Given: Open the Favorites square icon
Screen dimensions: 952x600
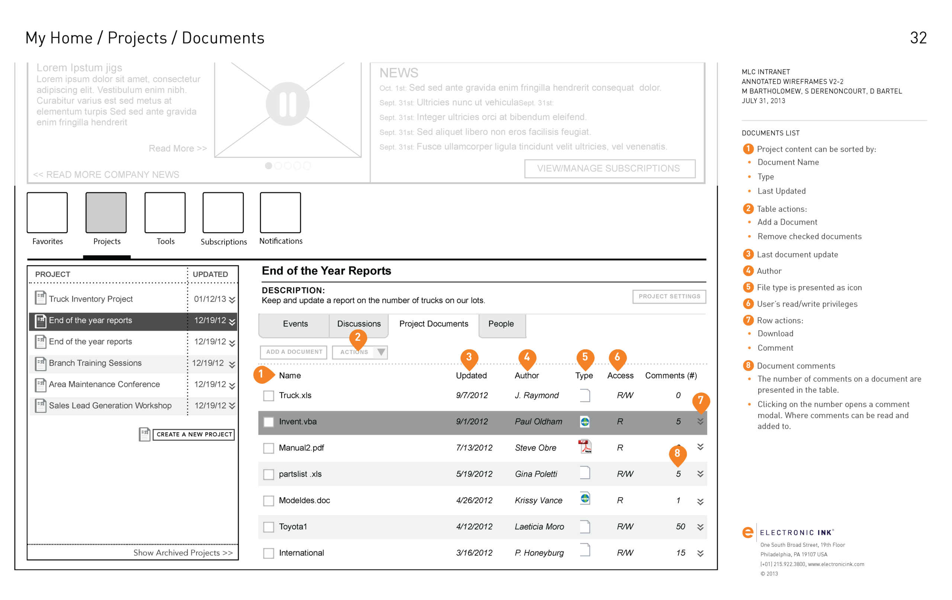Looking at the screenshot, I should 47,213.
